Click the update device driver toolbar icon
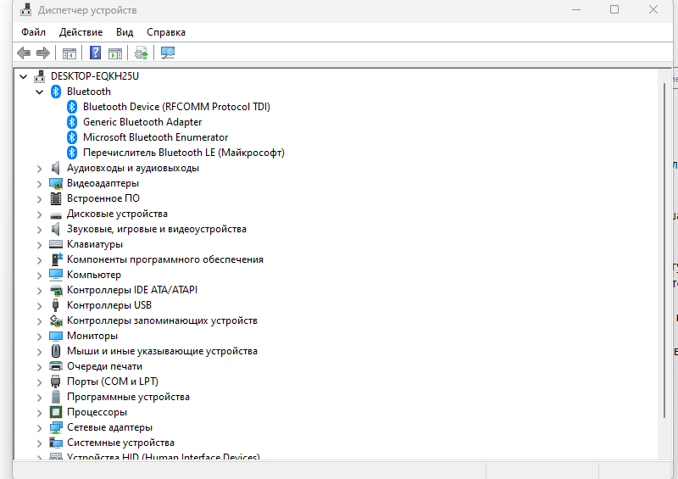This screenshot has height=479, width=678. [141, 53]
